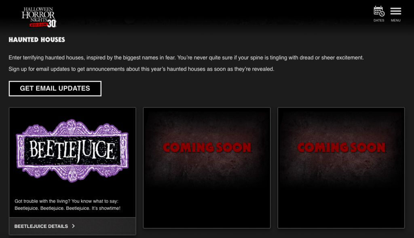The image size is (414, 238).
Task: Click the Halloween Horror Nights 30 logo
Action: [x=39, y=17]
